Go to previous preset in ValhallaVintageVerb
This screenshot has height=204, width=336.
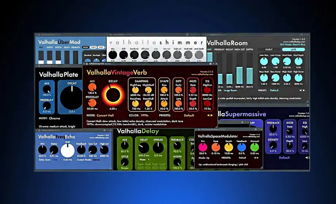click(x=208, y=115)
